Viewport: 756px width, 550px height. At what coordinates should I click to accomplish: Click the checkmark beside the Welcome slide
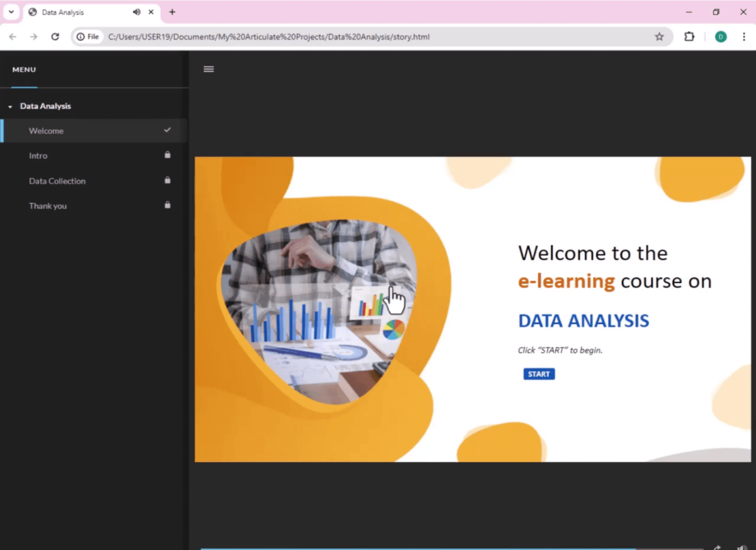point(167,130)
